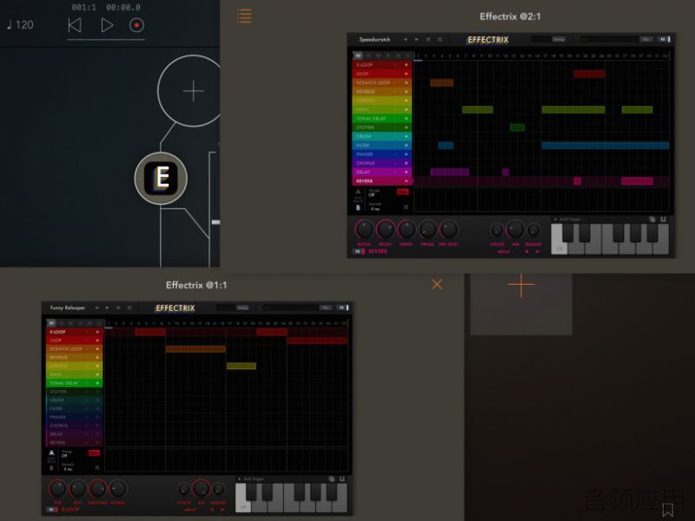Toggle the X-LOOP effect dot in Effectrix @1:1
Viewport: 695px width, 521px height.
(97, 332)
